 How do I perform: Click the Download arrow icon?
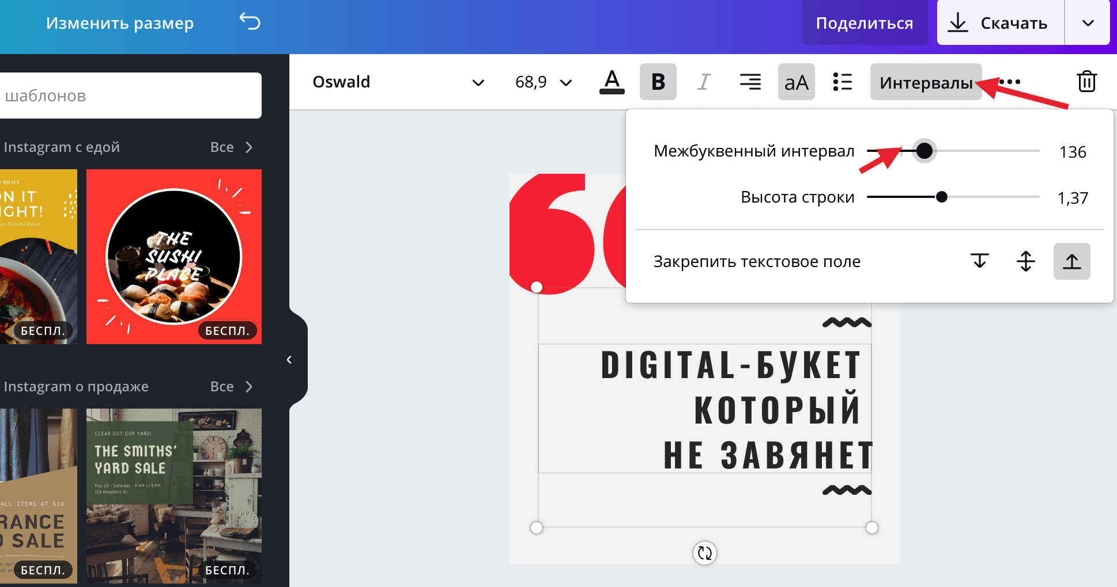pos(958,22)
